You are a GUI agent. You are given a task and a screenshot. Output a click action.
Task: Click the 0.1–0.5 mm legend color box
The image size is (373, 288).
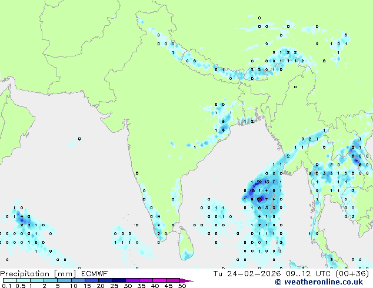(10, 280)
